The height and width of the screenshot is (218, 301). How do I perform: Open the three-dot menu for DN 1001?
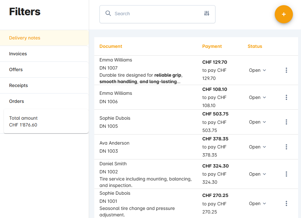[x=286, y=203]
